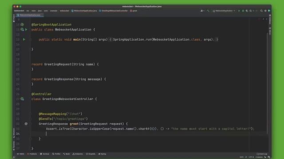The image size is (284, 159).
Task: Click WebsocketApplication.java breadcrumb
Action: point(84,11)
